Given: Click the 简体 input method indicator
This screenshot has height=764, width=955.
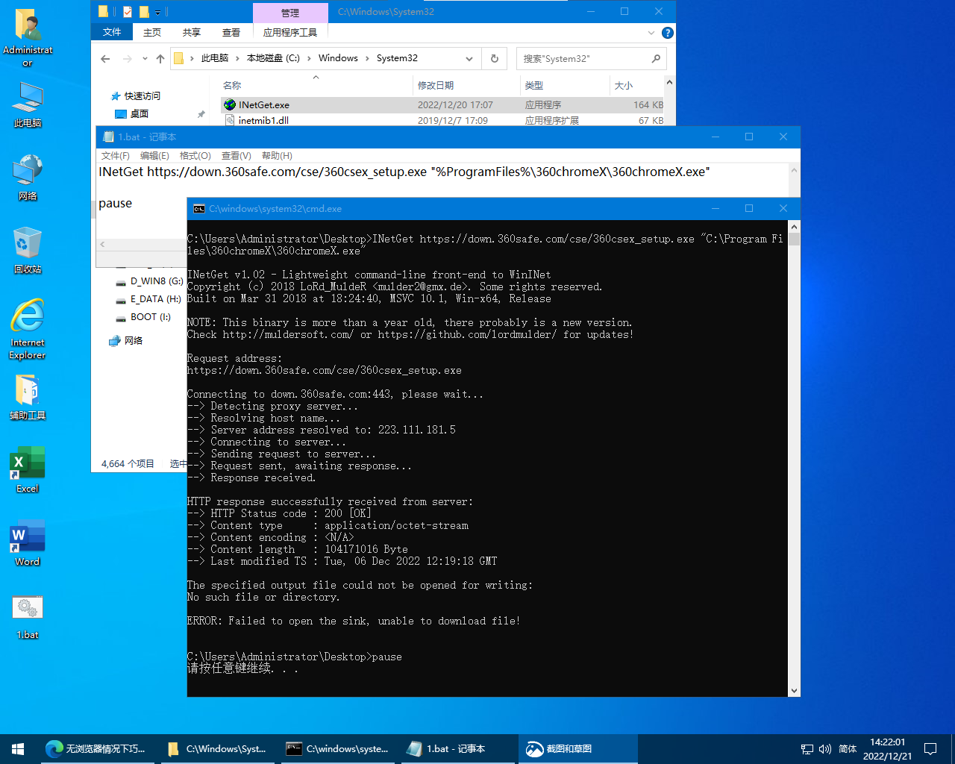Looking at the screenshot, I should pyautogui.click(x=848, y=749).
